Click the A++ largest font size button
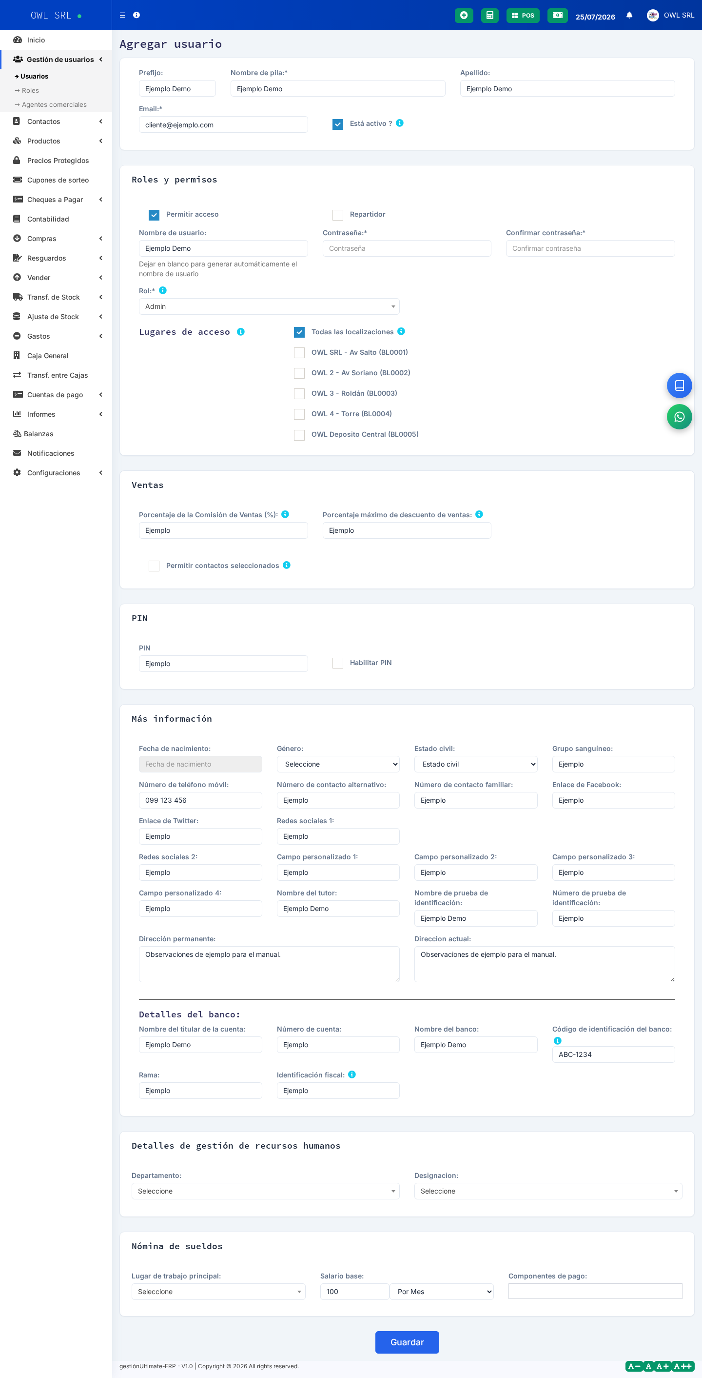This screenshot has width=702, height=1378. (682, 1366)
